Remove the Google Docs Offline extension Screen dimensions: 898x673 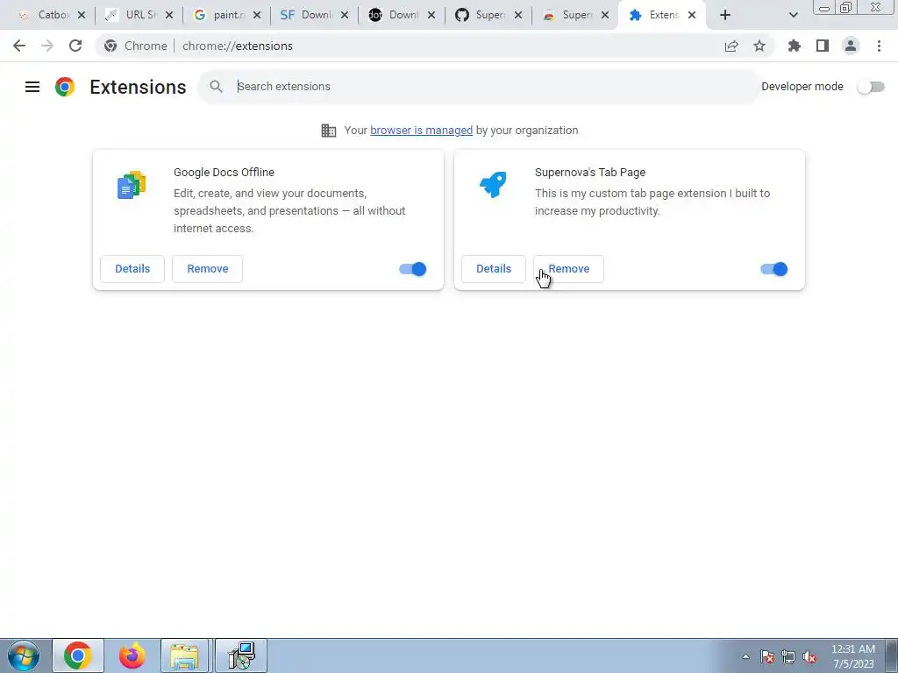[207, 269]
